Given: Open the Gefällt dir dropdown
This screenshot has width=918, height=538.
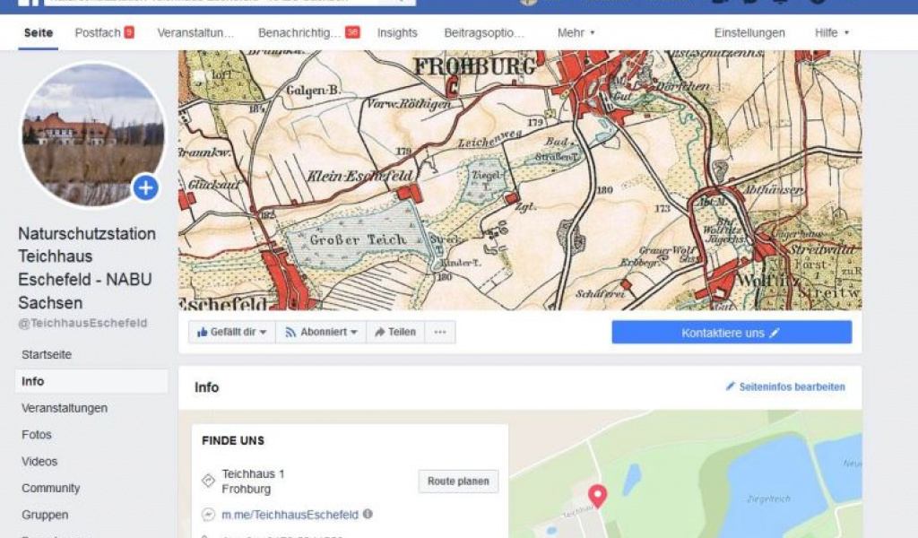Looking at the screenshot, I should coord(231,333).
